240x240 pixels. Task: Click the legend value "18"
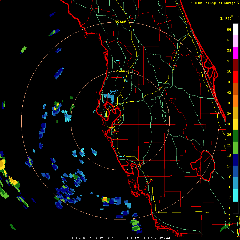click(229, 156)
